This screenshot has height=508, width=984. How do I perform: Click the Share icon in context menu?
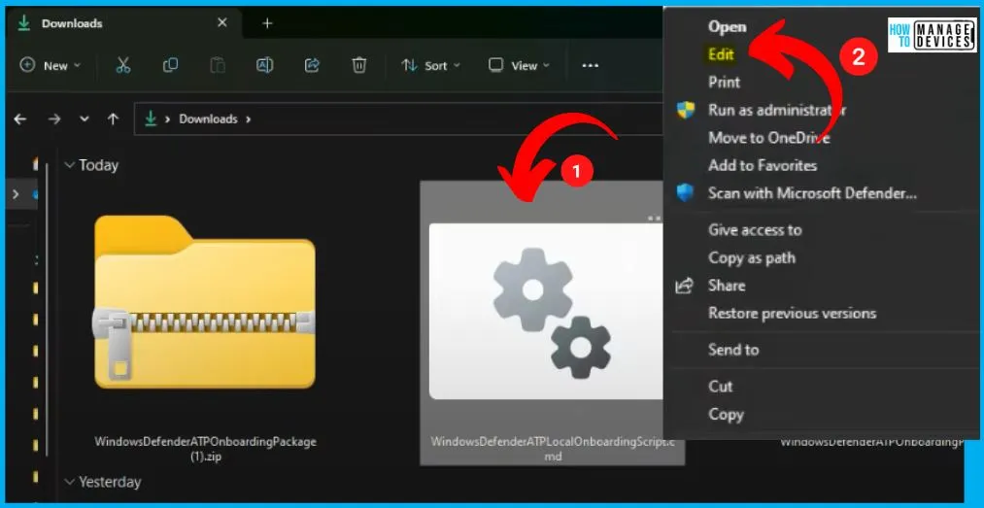click(684, 286)
